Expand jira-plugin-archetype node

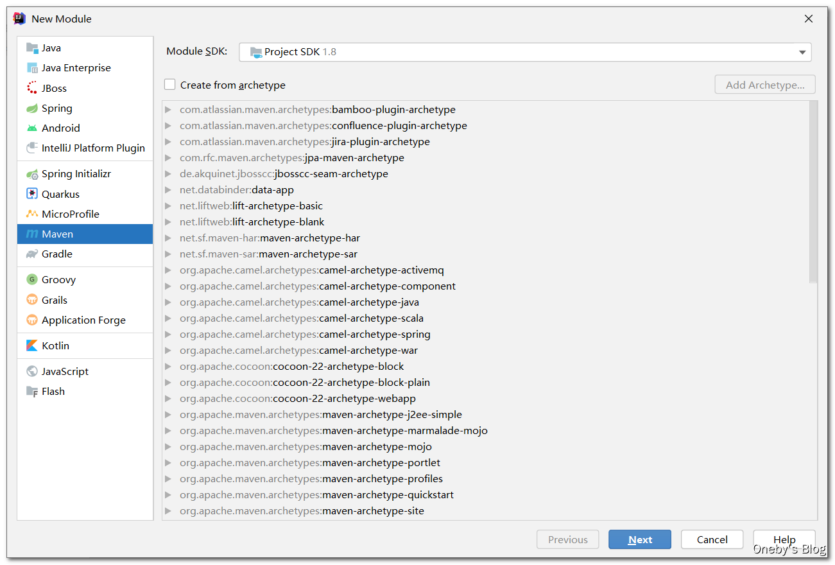coord(168,142)
